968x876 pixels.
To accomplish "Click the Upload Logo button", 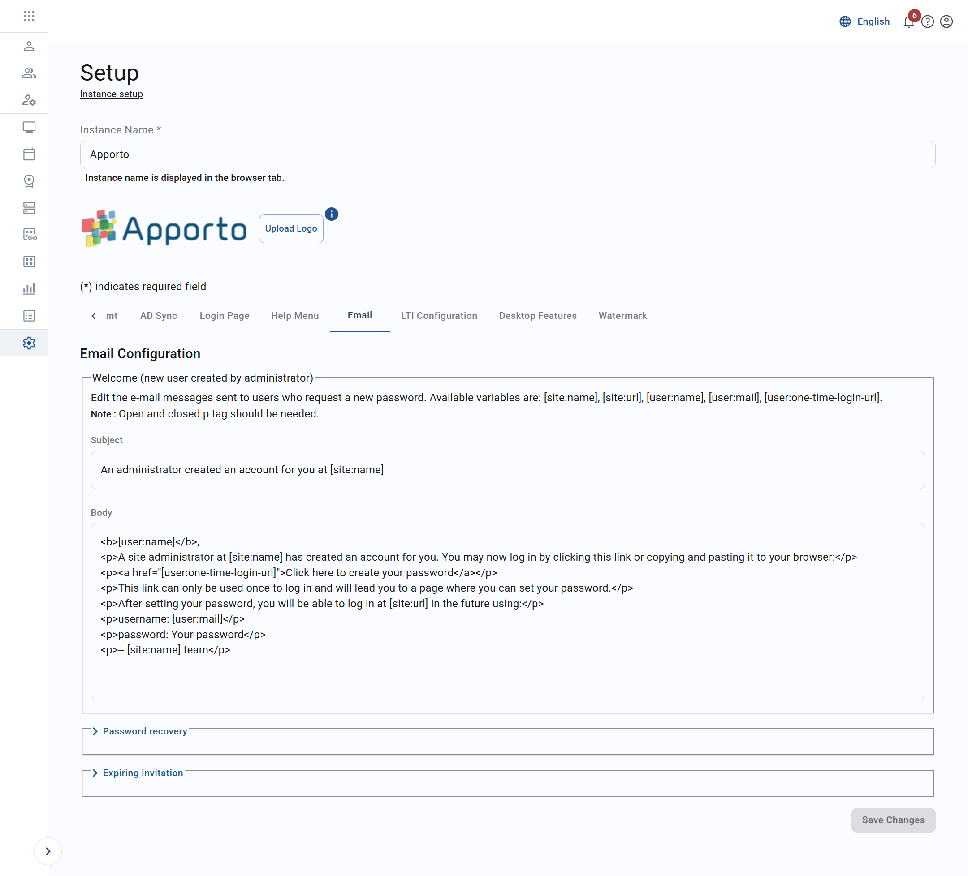I will tap(290, 228).
